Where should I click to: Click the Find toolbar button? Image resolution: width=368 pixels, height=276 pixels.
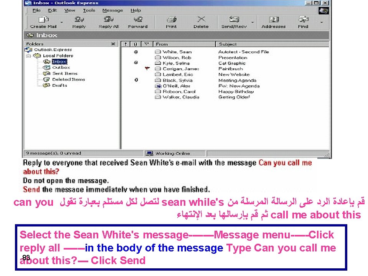click(303, 22)
